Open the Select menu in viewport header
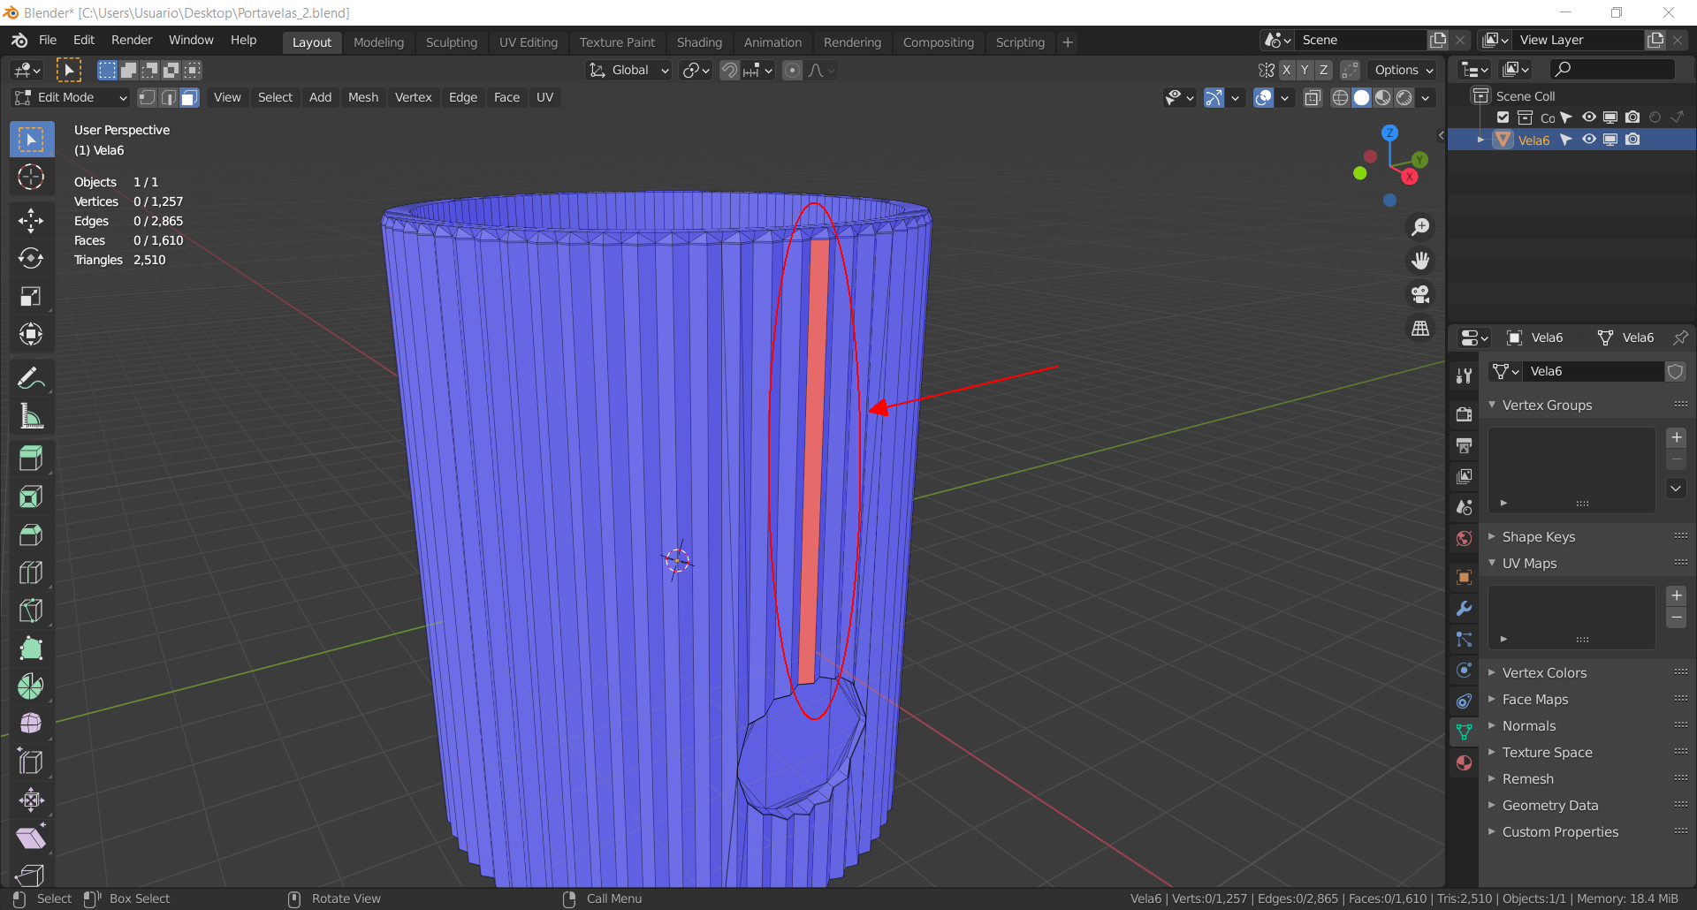 click(275, 98)
